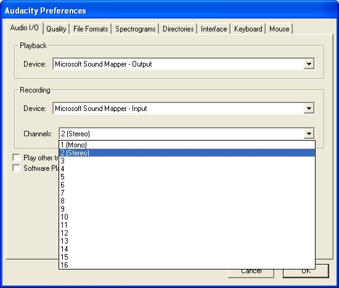
Task: Select 16 channels from the list
Action: (x=187, y=265)
